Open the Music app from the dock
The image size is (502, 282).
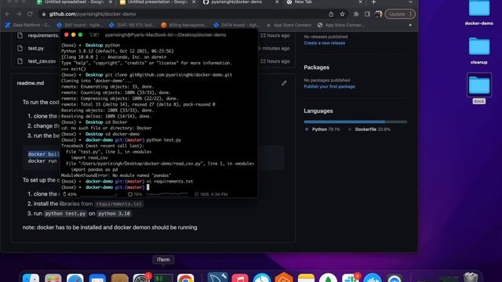click(240, 278)
